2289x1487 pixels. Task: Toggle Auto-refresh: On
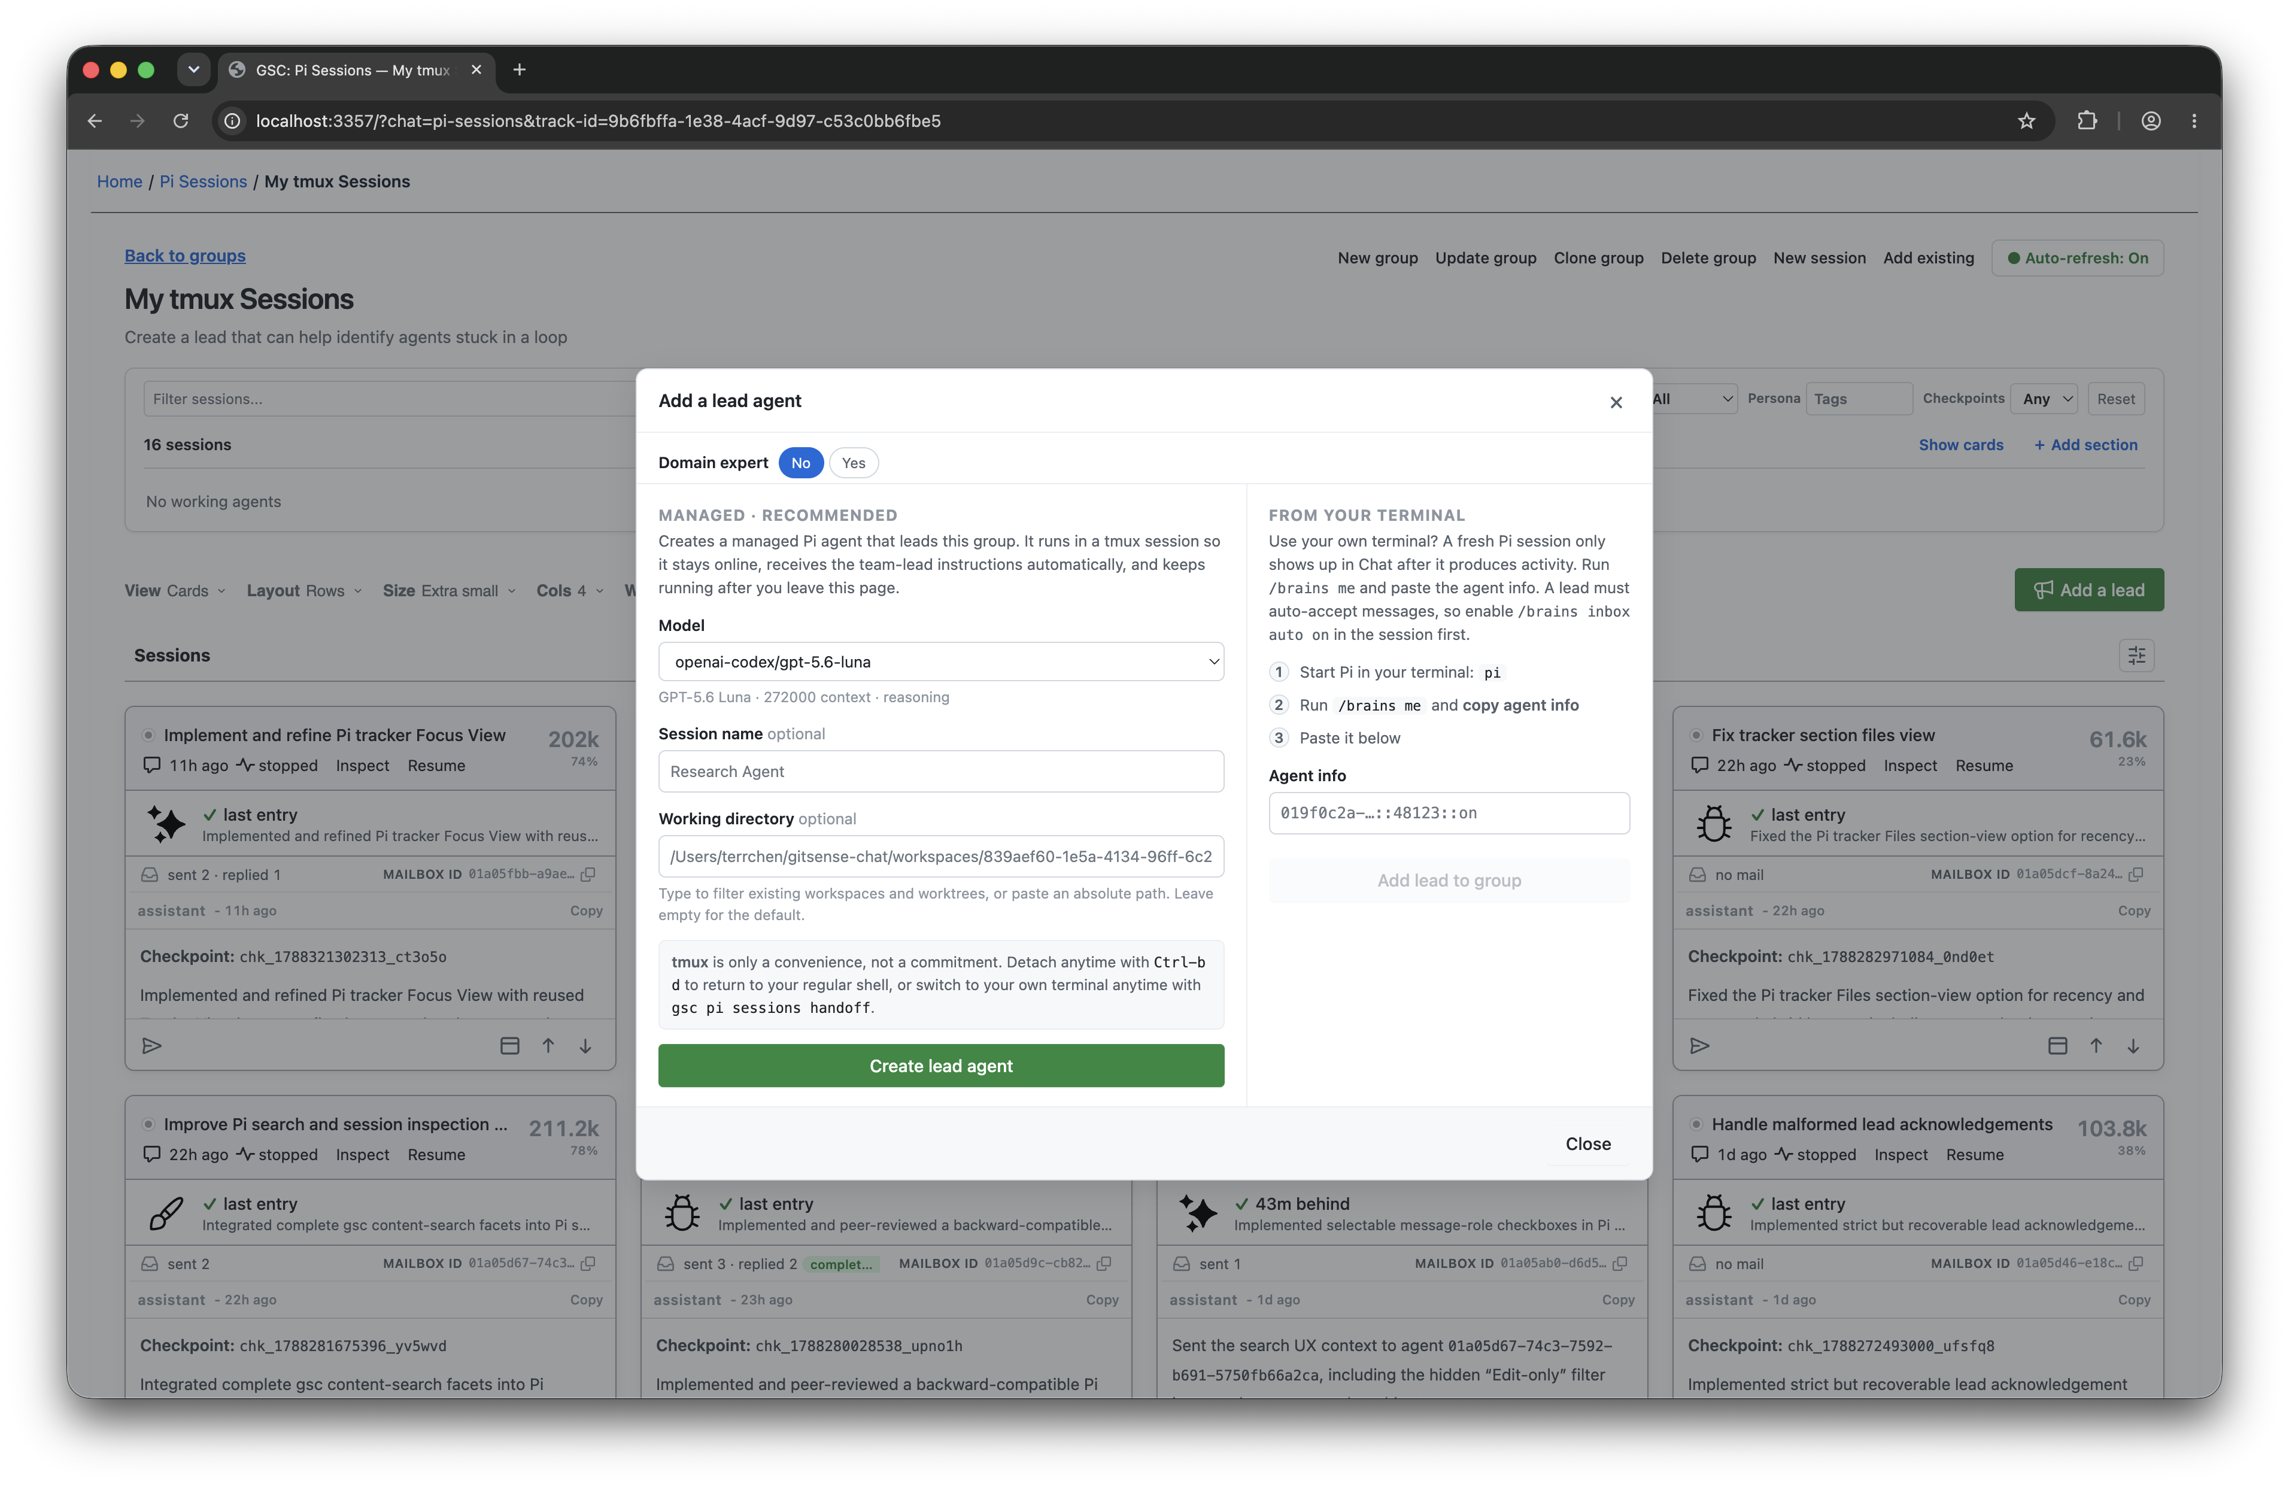pos(2078,258)
